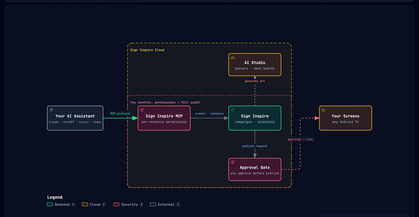Image resolution: width=419 pixels, height=217 pixels.
Task: Click the code brackets icon in Sign Inspire node
Action: [233, 110]
